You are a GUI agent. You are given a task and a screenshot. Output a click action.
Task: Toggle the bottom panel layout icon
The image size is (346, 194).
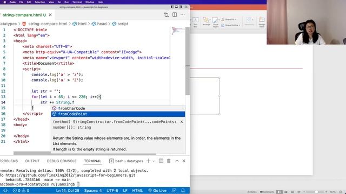pyautogui.click(x=176, y=7)
